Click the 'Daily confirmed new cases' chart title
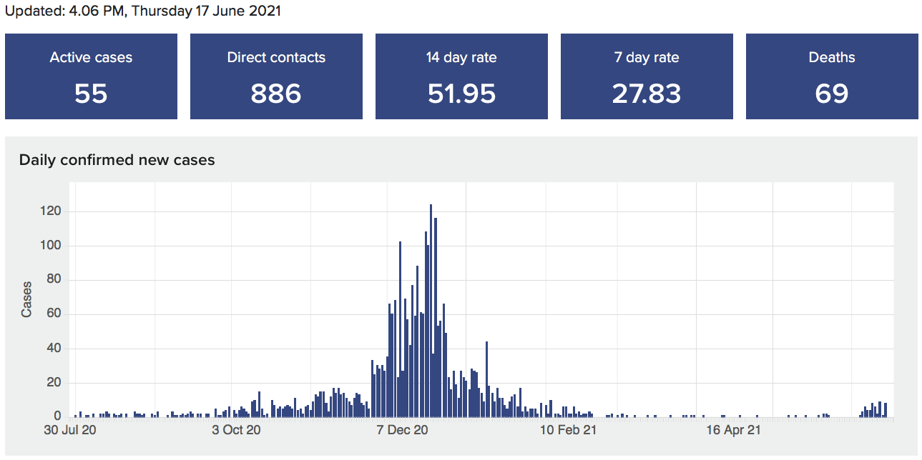This screenshot has height=460, width=922. tap(117, 160)
